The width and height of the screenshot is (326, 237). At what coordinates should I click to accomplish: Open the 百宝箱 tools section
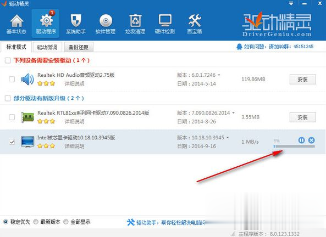195,24
